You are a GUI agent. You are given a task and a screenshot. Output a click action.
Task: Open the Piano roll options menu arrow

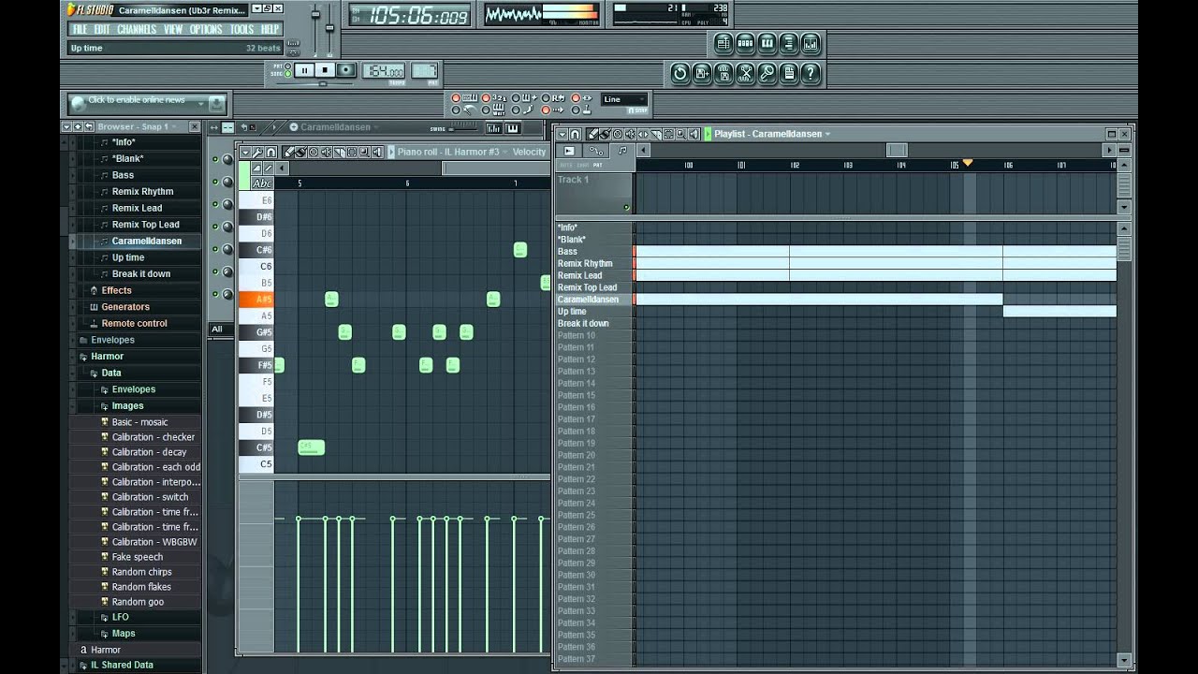tap(245, 152)
